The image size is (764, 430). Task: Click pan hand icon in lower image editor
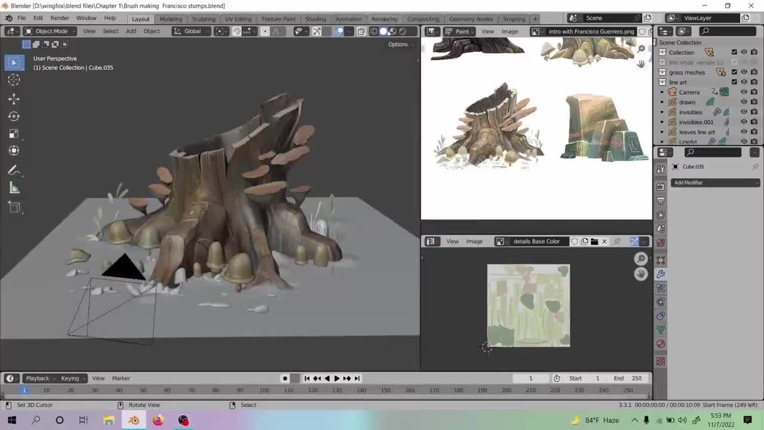(641, 274)
